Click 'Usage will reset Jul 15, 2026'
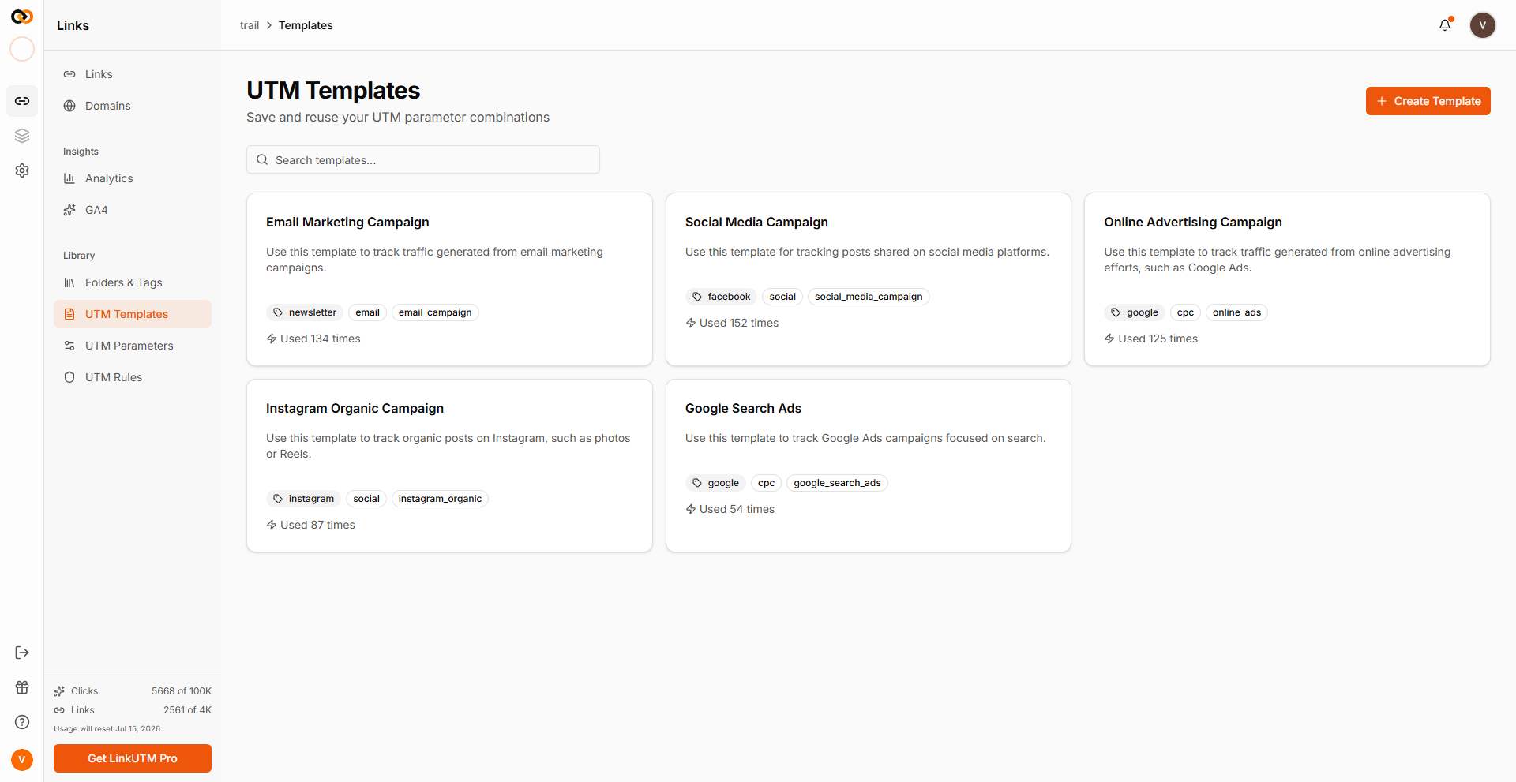Image resolution: width=1516 pixels, height=782 pixels. click(107, 729)
